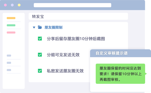Viewport: 151px width, 93px height.
Task: Click the lavender window dot
Action: point(12,5)
